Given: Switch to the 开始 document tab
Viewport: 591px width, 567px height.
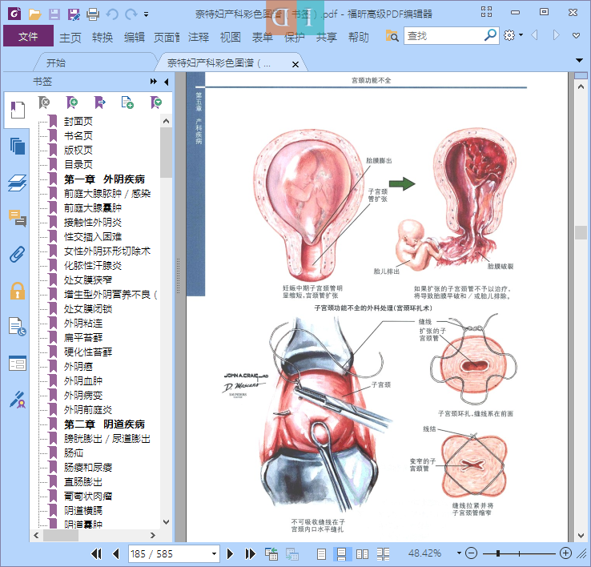Looking at the screenshot, I should tap(56, 63).
